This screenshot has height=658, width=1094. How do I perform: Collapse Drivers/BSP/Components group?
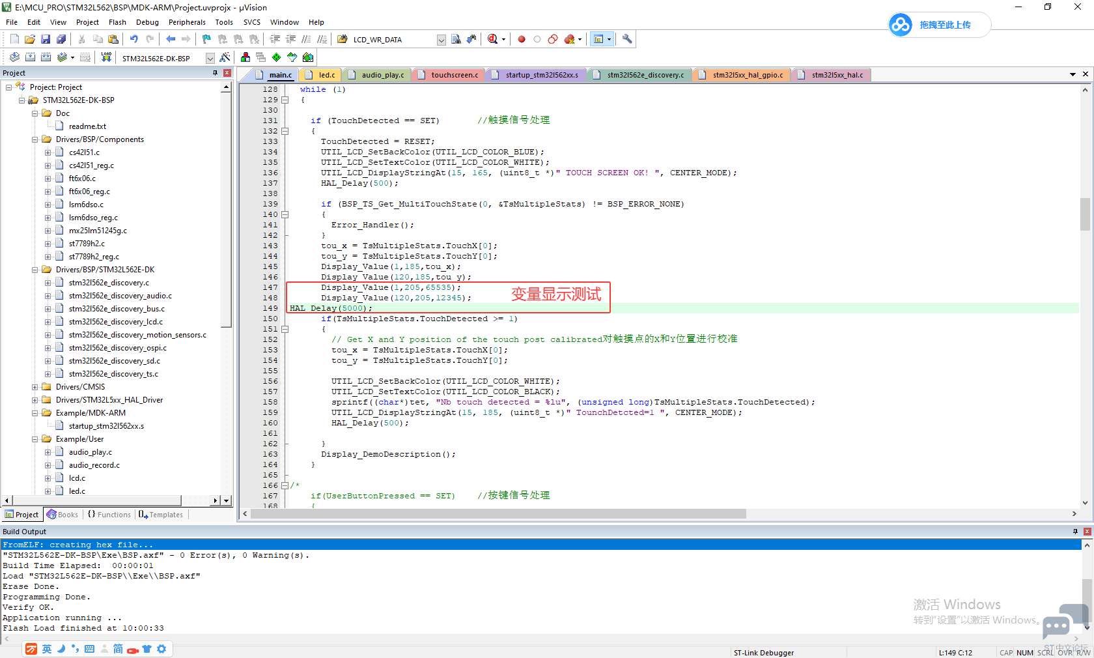35,139
